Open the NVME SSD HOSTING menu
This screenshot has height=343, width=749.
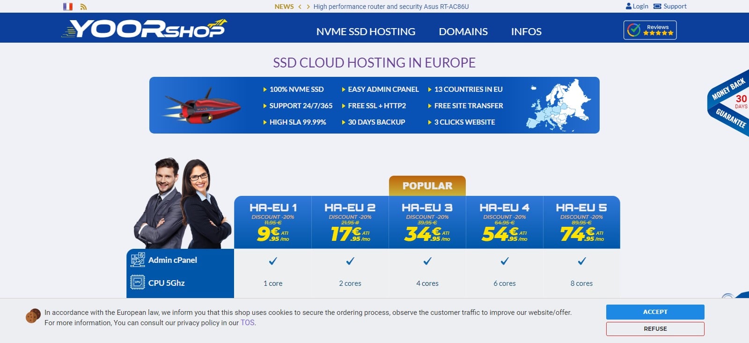[x=366, y=31]
